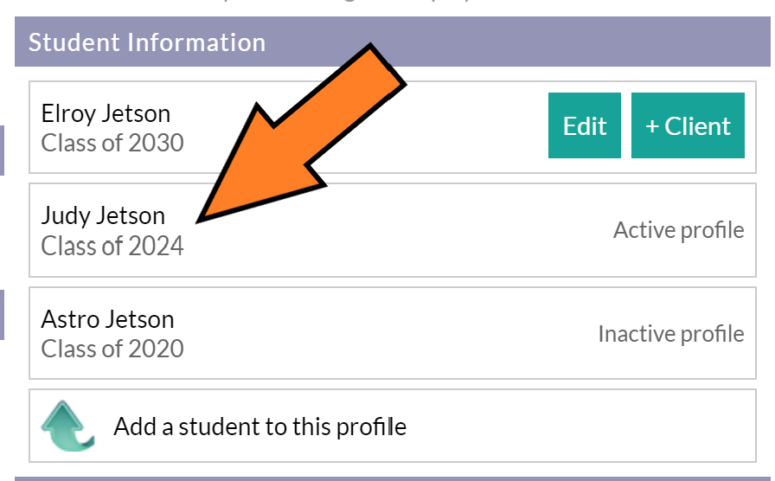Open the Add a student to this profile link
Viewport: 775px width, 481px height.
pos(260,426)
